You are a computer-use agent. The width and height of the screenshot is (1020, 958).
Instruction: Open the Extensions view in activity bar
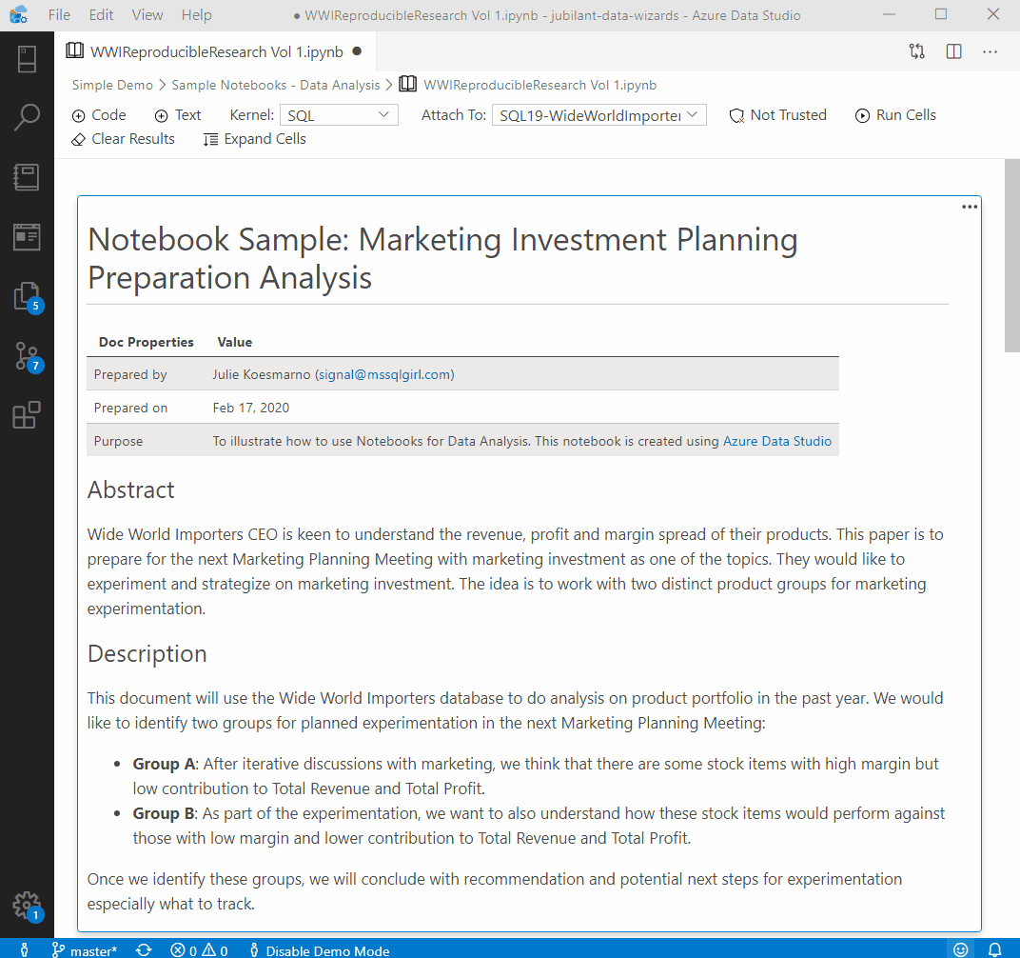click(x=27, y=415)
